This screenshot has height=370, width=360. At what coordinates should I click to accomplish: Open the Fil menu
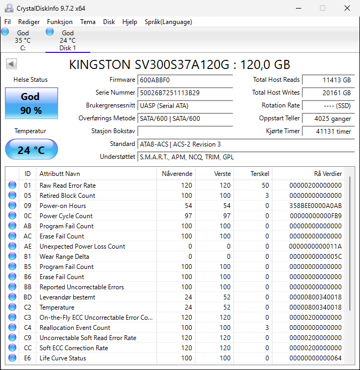(x=7, y=22)
